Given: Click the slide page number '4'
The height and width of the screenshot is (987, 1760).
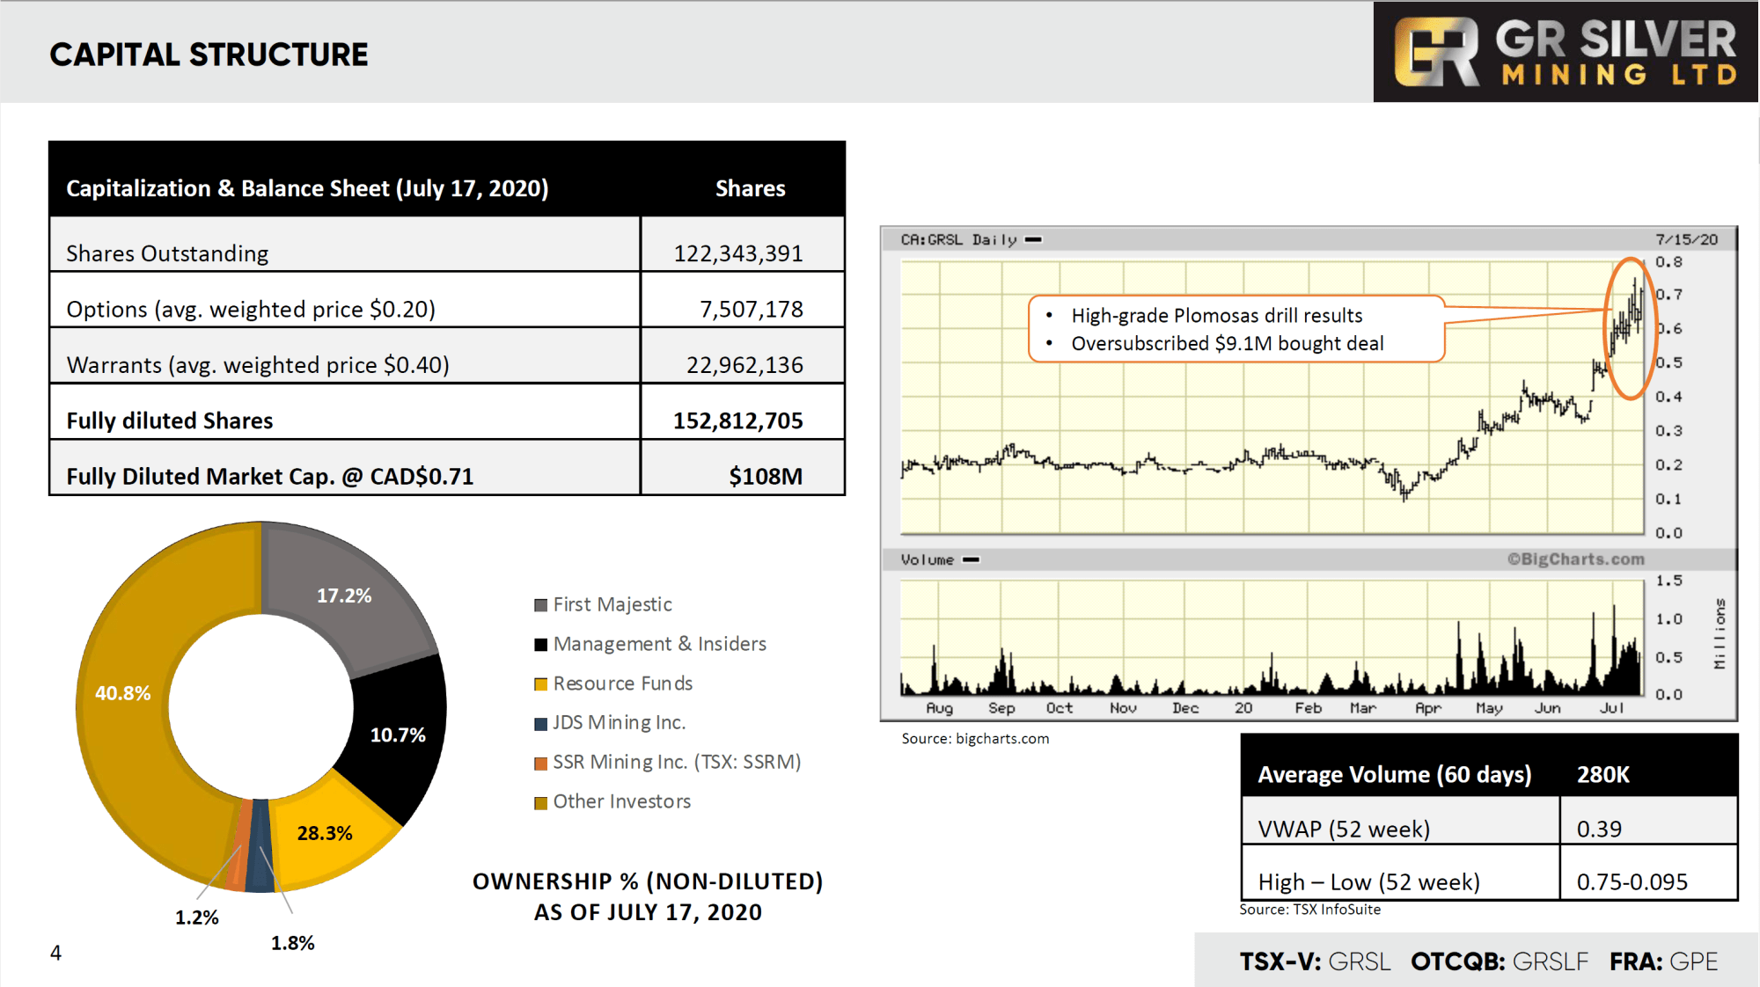Looking at the screenshot, I should 55,953.
